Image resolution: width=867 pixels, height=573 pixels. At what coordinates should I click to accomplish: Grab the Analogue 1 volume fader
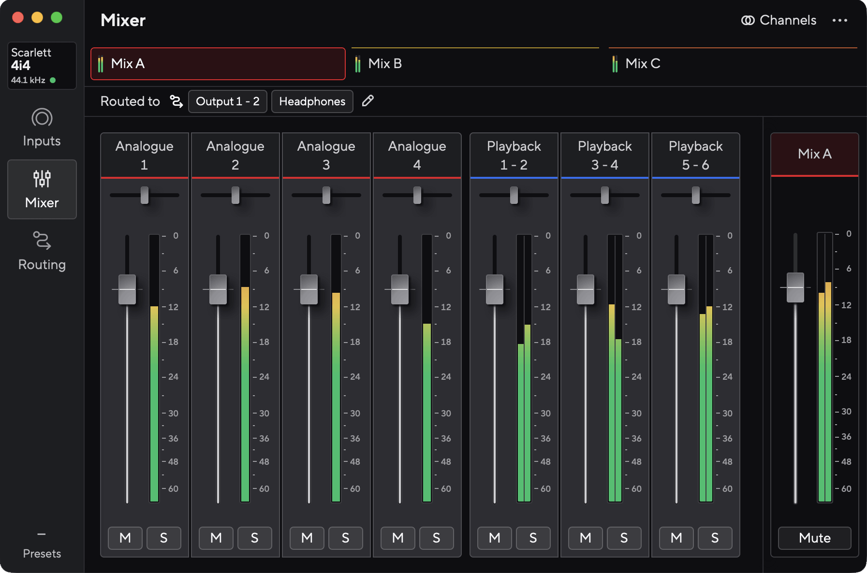point(127,289)
